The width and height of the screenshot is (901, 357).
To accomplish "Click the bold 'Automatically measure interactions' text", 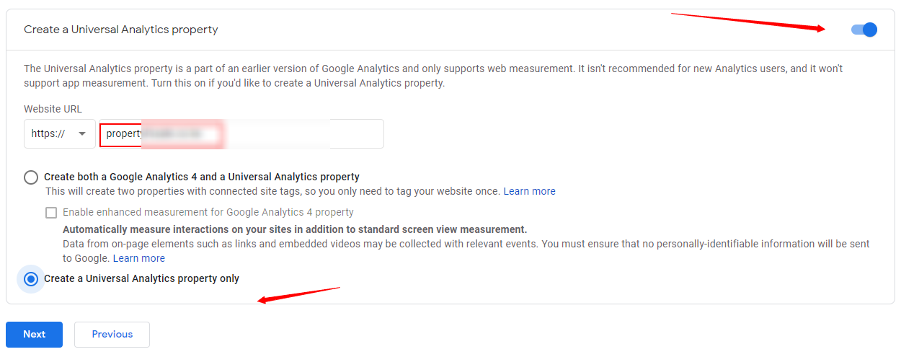I will (295, 229).
